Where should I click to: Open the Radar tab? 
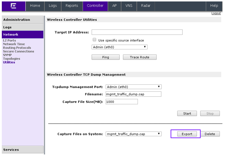coord(146,6)
